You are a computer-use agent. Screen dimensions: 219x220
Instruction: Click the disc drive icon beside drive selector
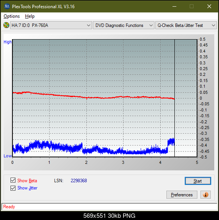pos(6,25)
